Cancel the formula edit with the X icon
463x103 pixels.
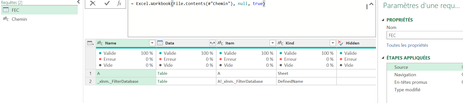tap(93, 3)
